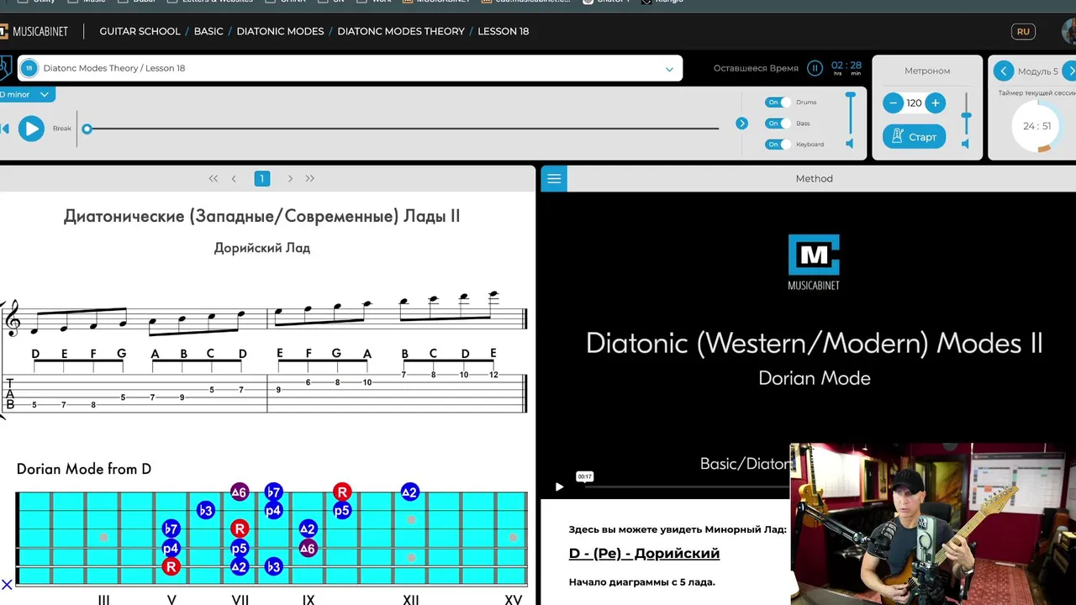1076x605 pixels.
Task: Click the lesson 18 badge icon
Action: click(x=29, y=68)
